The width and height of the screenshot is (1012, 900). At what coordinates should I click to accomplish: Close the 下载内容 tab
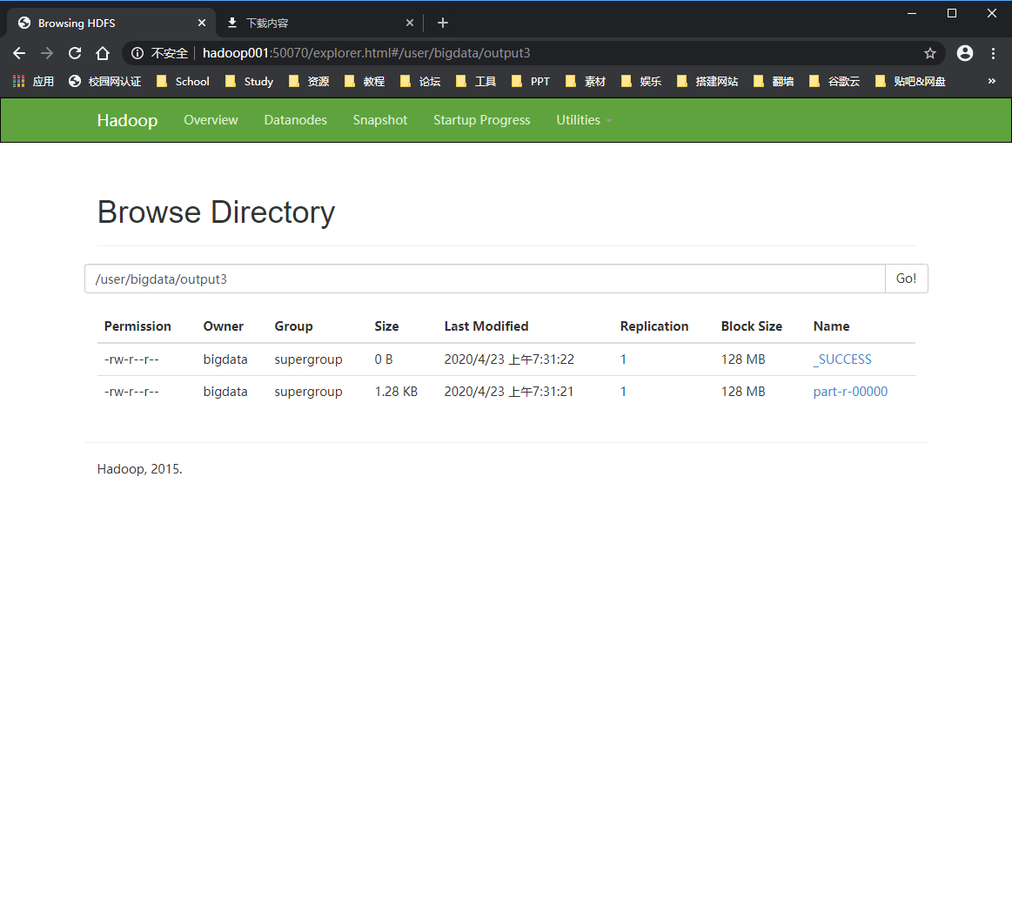click(x=410, y=23)
